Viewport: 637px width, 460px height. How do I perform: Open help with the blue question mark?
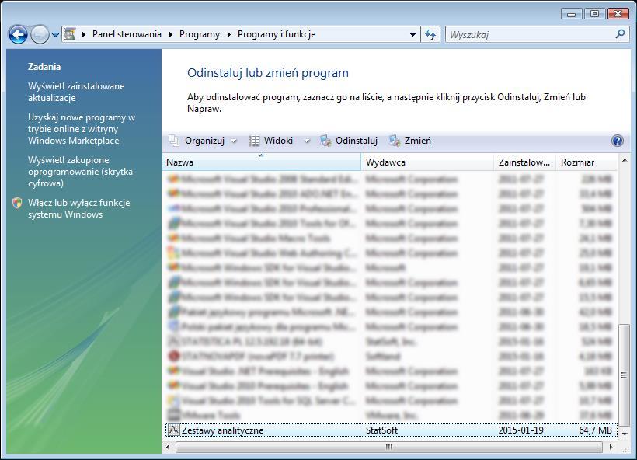618,141
